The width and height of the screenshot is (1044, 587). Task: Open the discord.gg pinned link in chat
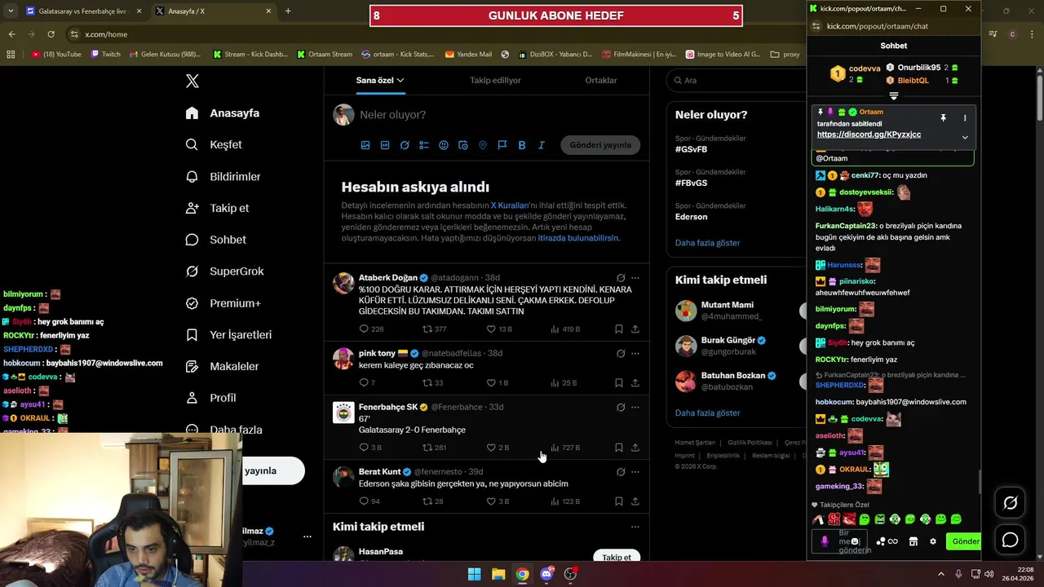pos(869,135)
